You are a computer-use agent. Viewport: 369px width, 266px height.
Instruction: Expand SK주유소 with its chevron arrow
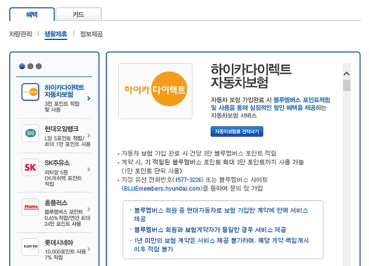[x=89, y=169]
